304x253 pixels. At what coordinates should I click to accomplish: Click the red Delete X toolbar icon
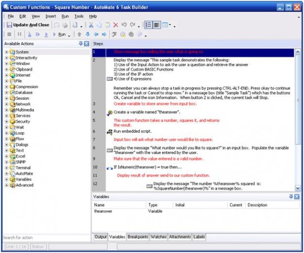click(116, 25)
